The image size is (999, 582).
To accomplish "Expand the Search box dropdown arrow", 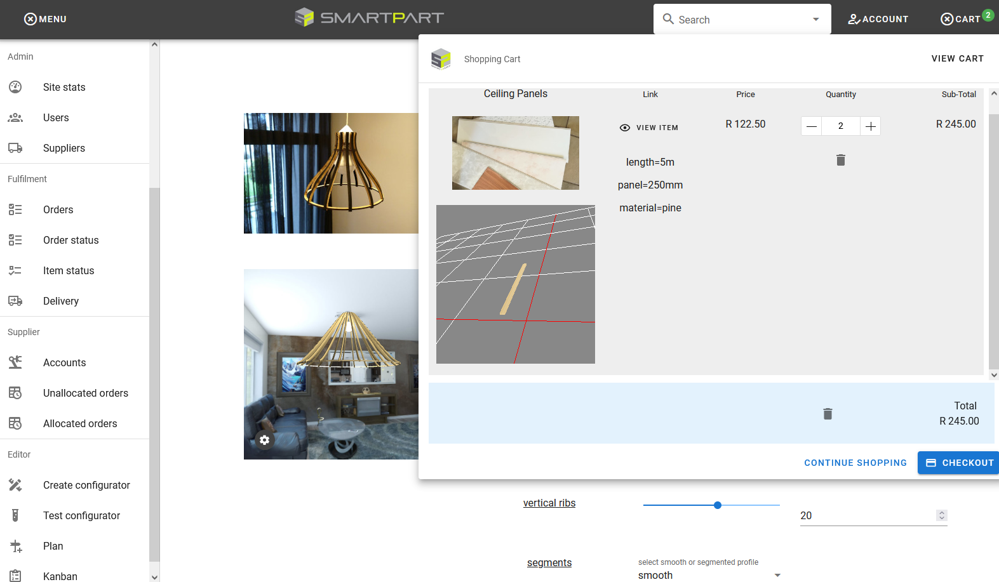I will tap(815, 20).
